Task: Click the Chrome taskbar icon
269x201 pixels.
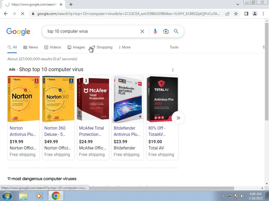Action: pyautogui.click(x=56, y=196)
